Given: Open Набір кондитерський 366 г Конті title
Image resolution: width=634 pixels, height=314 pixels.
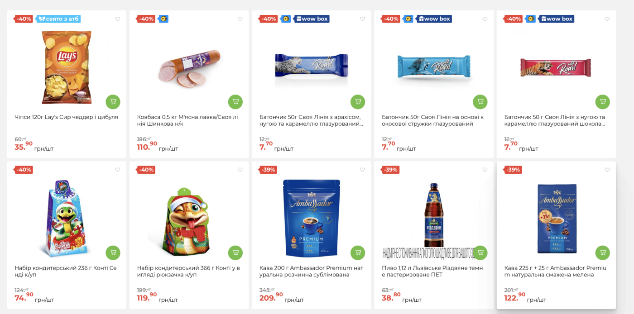Looking at the screenshot, I should point(188,271).
